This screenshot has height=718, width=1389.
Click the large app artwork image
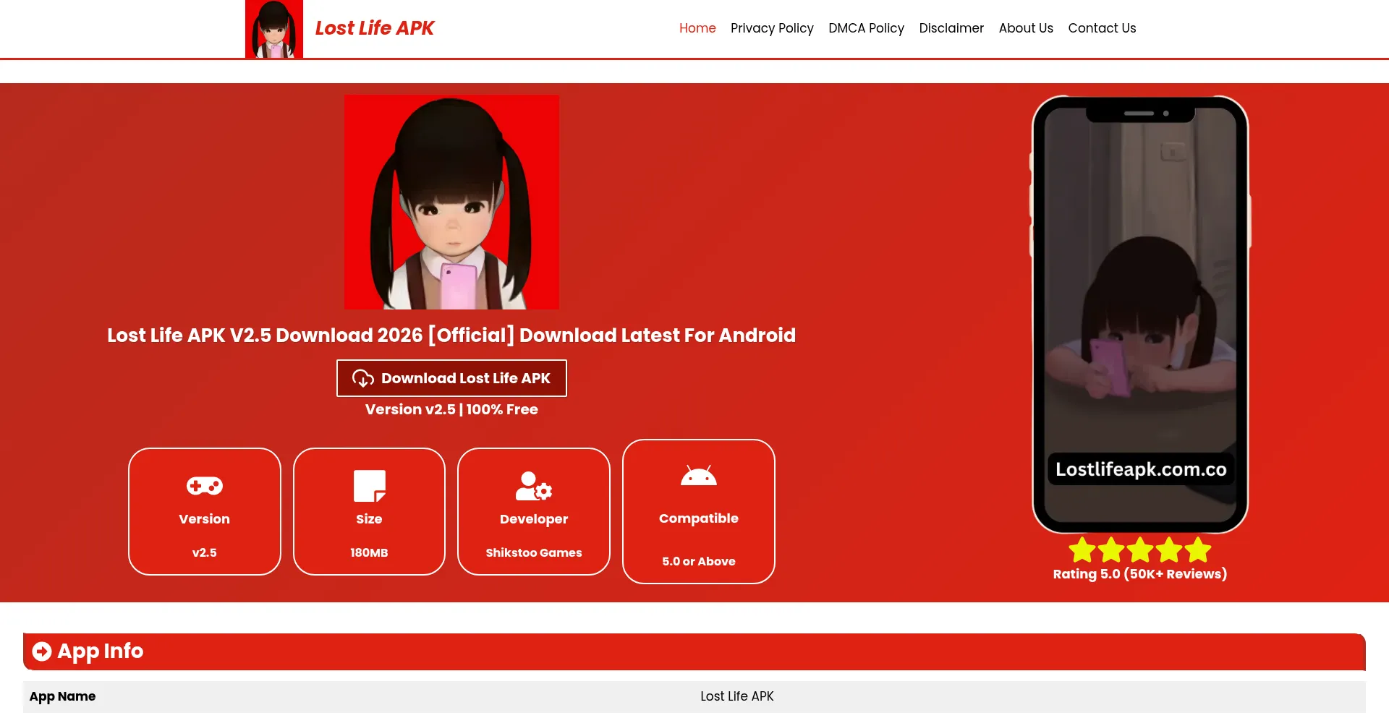pos(451,202)
